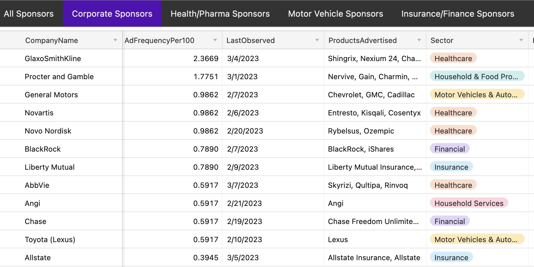This screenshot has width=534, height=267.
Task: Expand the AdFrequencyPer100 column menu arrow
Action: (215, 40)
